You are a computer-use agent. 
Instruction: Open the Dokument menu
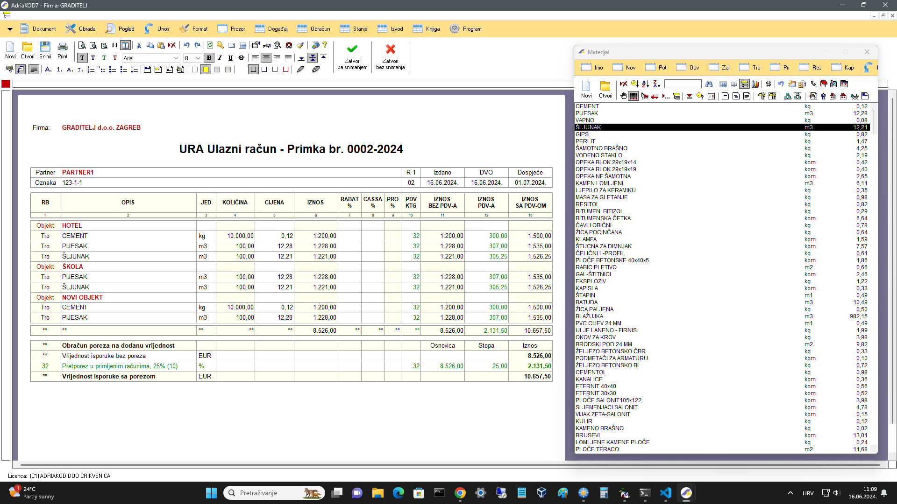click(38, 29)
